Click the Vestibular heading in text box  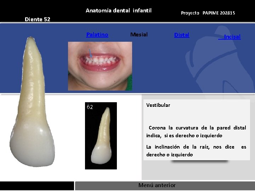coord(158,105)
